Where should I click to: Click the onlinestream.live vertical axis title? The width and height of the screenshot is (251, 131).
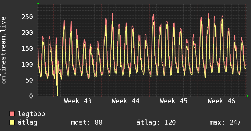pyautogui.click(x=3, y=50)
